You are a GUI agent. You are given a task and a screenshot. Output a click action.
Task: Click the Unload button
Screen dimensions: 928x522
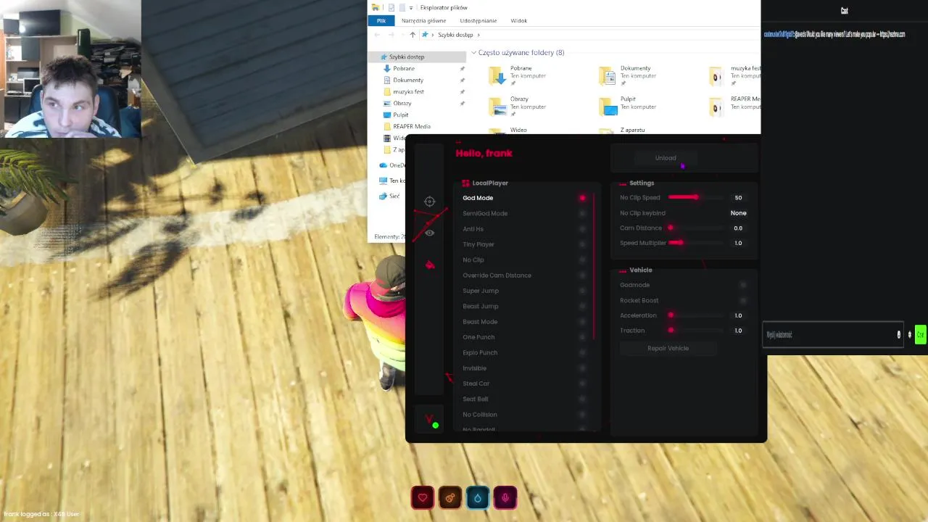(666, 158)
